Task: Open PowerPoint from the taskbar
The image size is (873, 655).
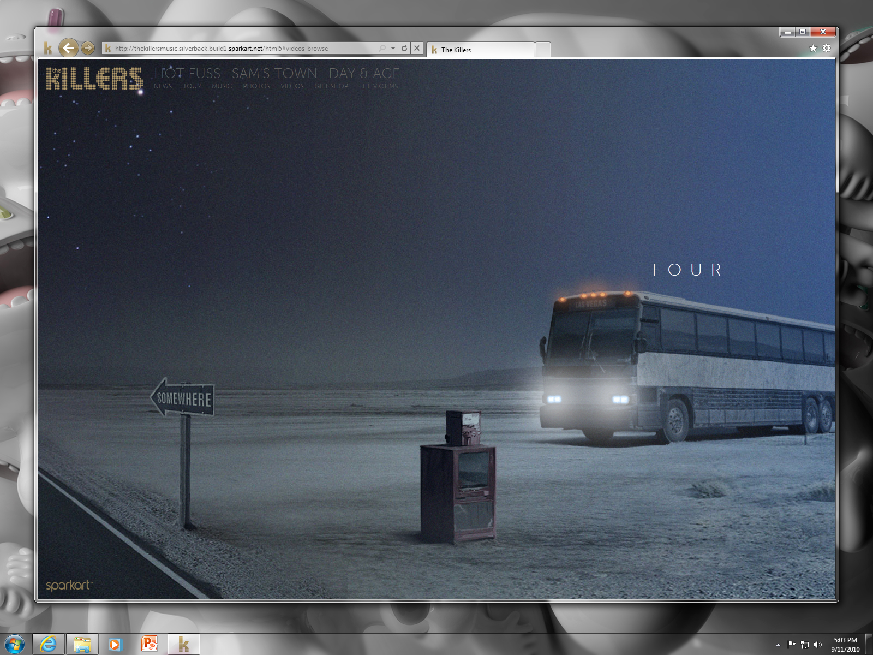Action: click(x=149, y=644)
